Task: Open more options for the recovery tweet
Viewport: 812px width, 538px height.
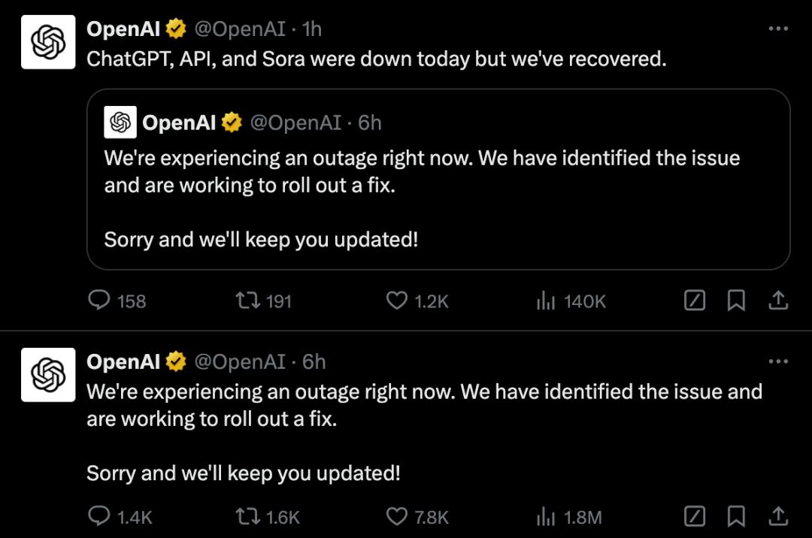Action: click(778, 29)
